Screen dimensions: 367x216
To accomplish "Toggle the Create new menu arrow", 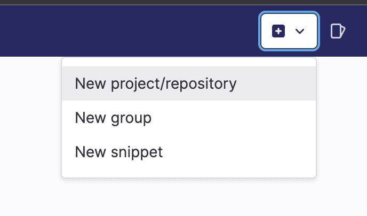I will (x=300, y=32).
